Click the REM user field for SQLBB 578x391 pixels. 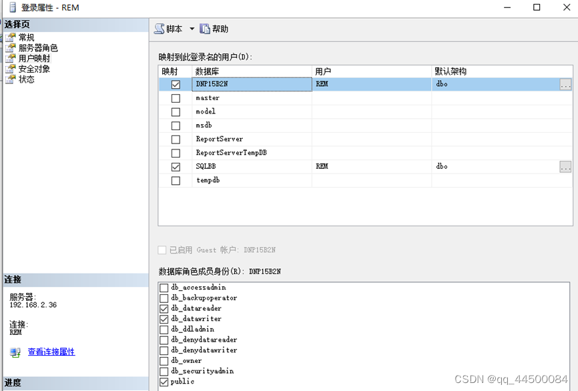tap(367, 166)
